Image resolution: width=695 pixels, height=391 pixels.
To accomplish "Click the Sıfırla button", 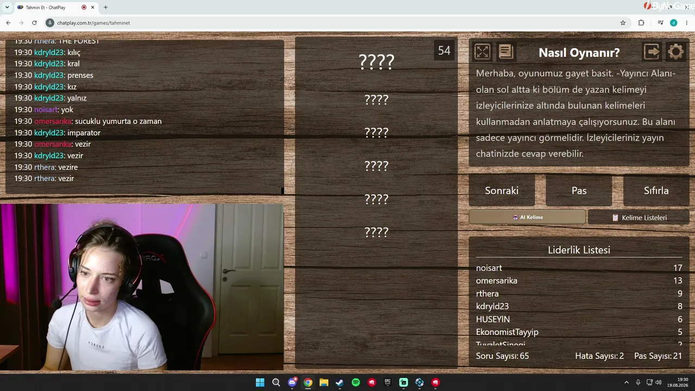I will (x=656, y=191).
